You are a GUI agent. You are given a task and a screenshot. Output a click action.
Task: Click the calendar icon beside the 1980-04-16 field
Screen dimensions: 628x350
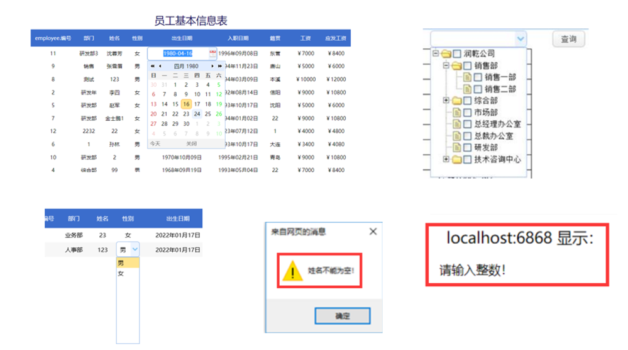point(212,54)
